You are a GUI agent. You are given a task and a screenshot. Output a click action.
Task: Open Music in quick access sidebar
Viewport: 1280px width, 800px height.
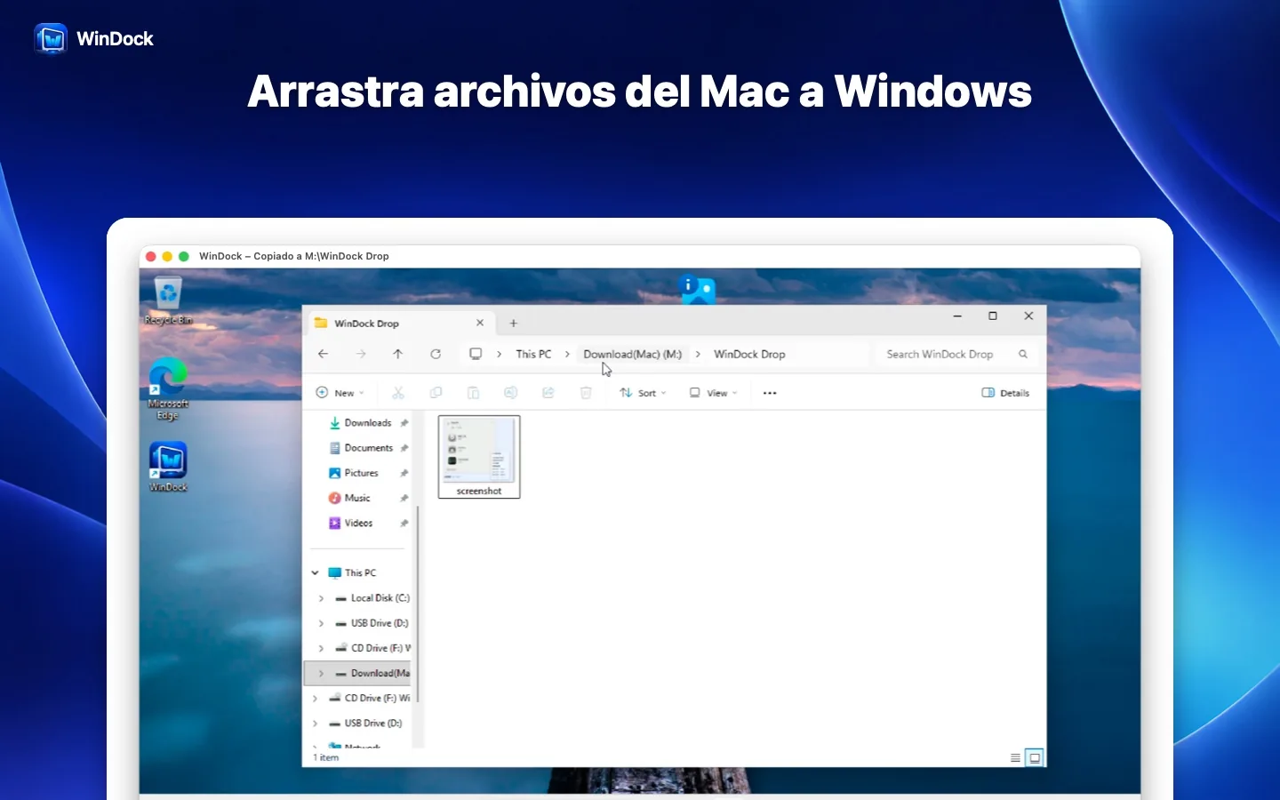[367, 498]
